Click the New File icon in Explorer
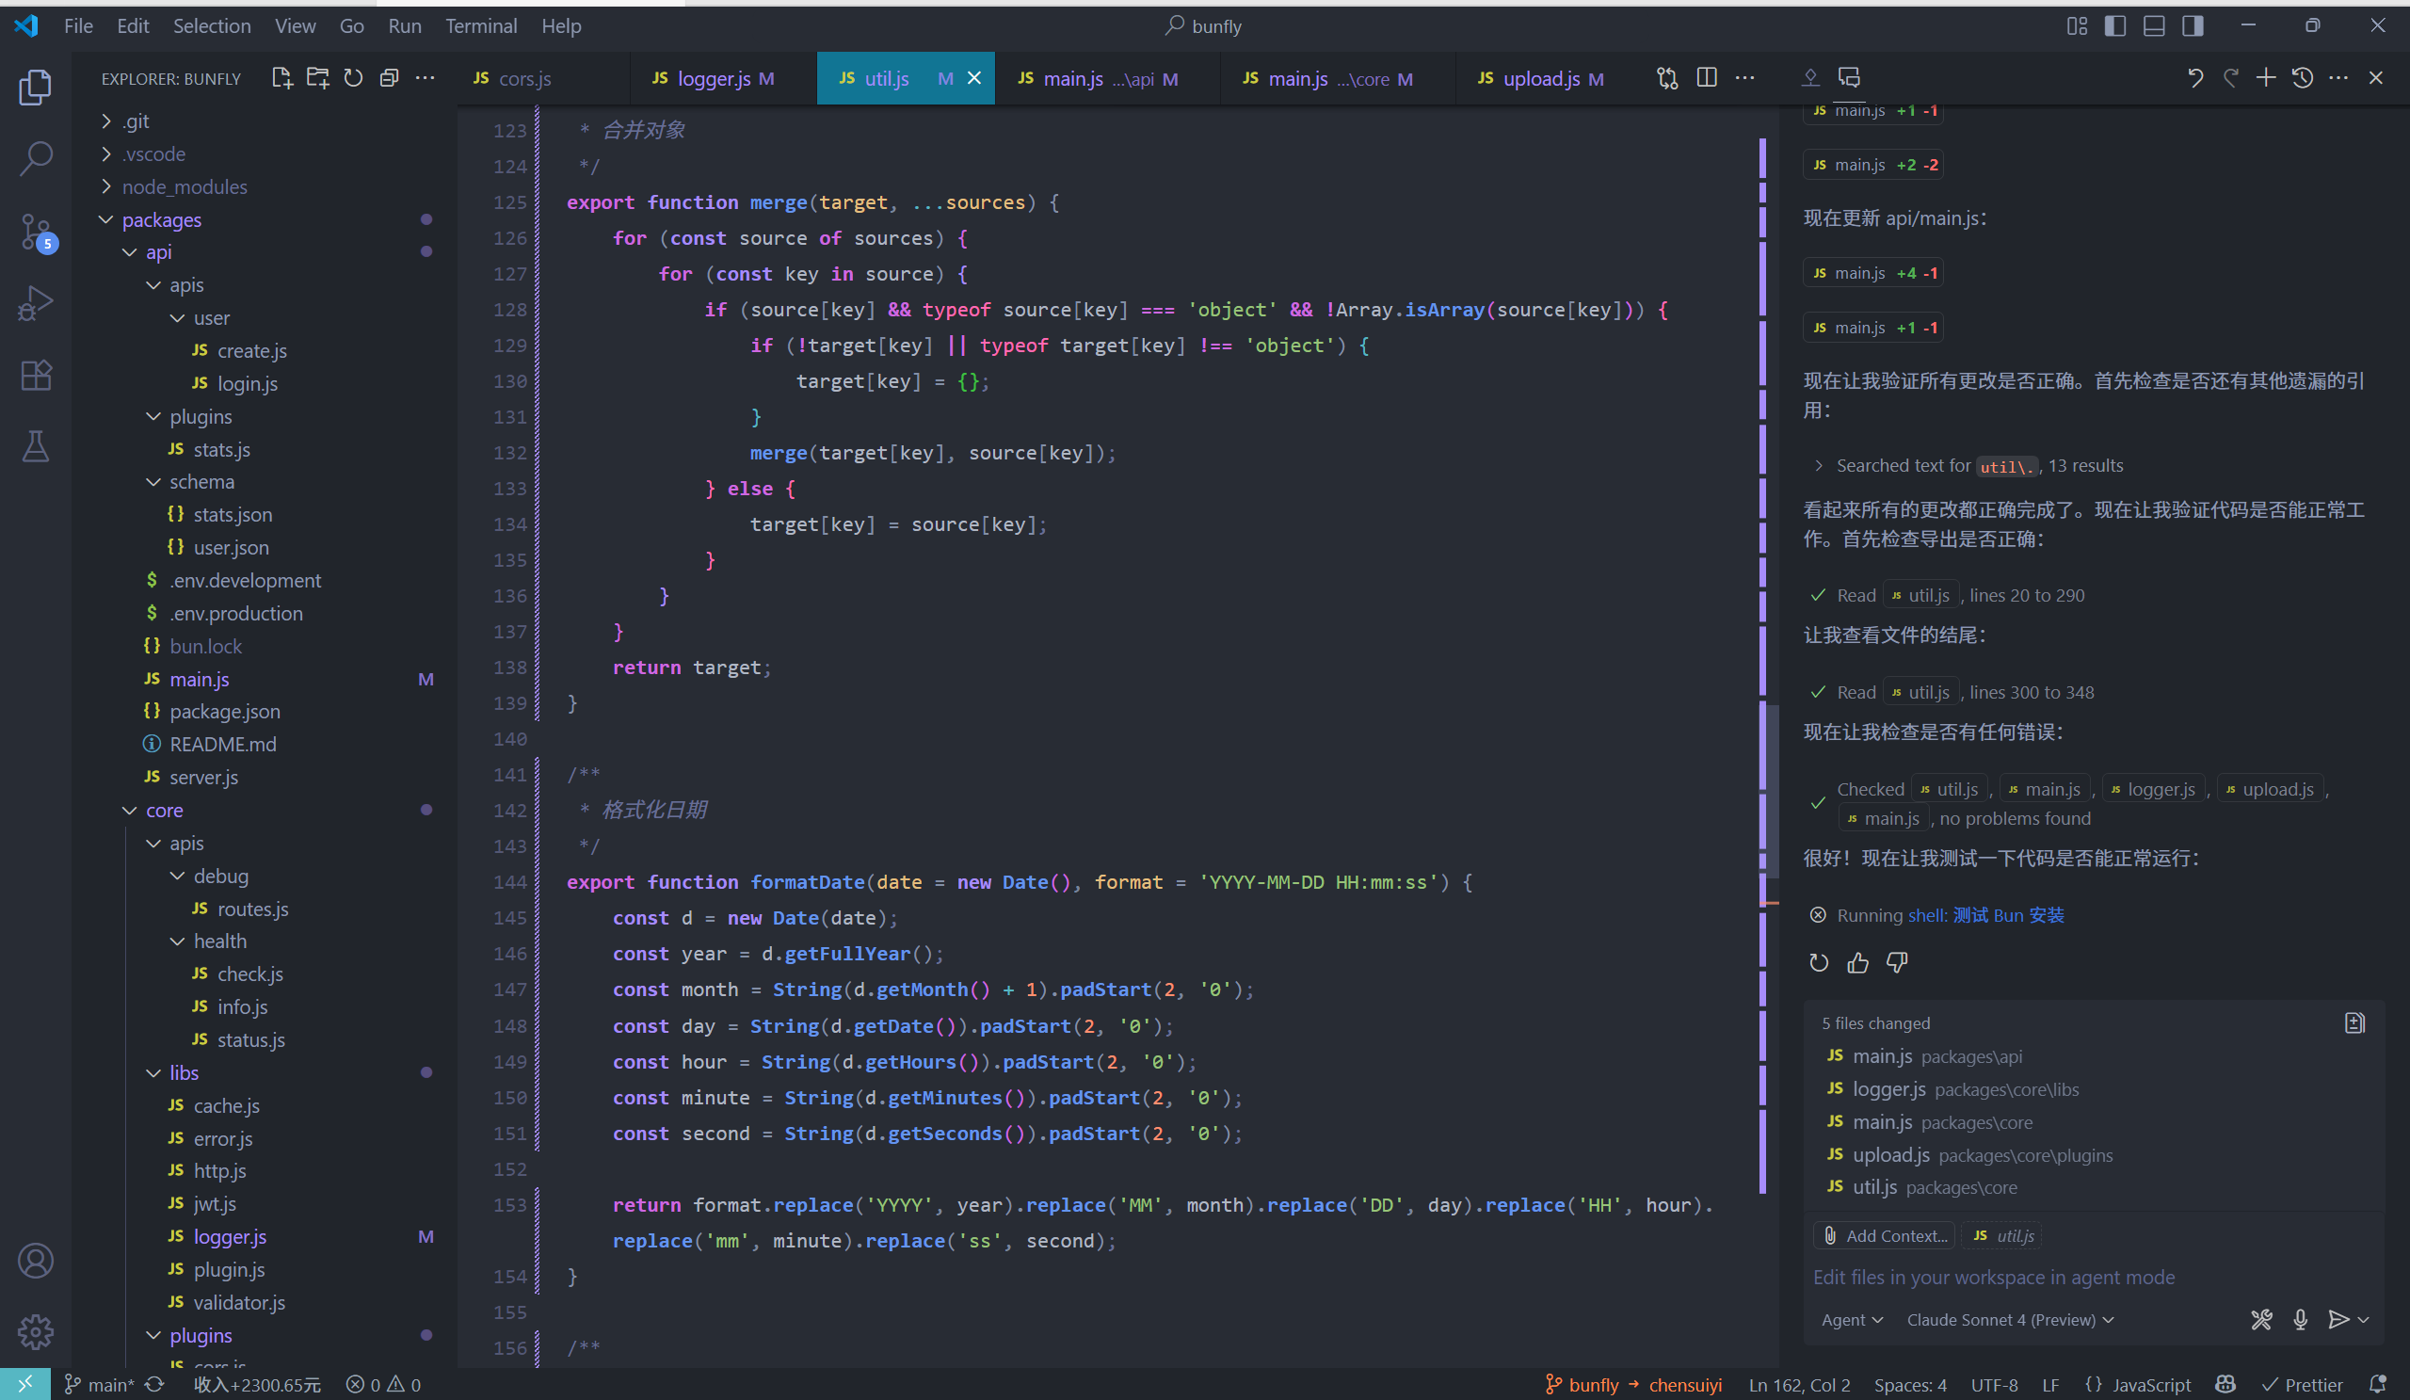Viewport: 2410px width, 1400px height. (281, 78)
